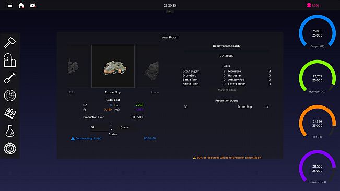The image size is (340, 191).
Task: Click the quantity input field showing 30
Action: point(100,127)
